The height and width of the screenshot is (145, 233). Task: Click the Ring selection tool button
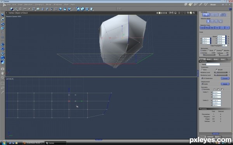(207, 28)
